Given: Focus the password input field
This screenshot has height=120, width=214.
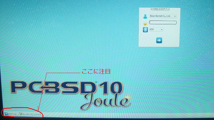Looking at the screenshot, I should click(163, 22).
